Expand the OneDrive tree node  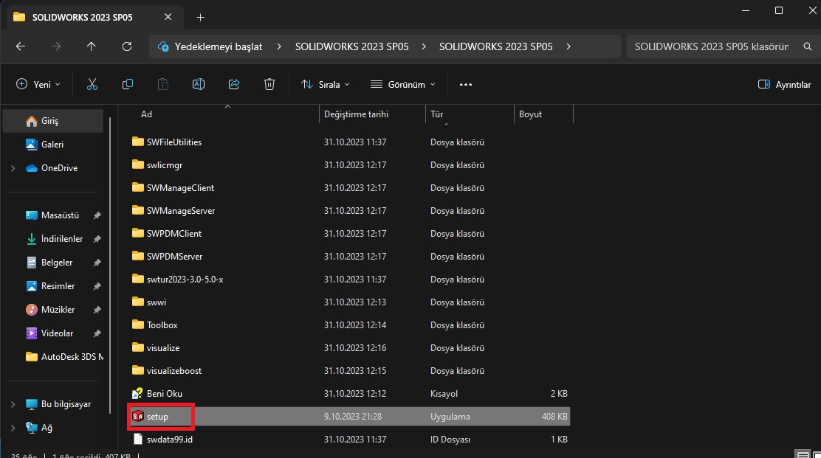(13, 168)
